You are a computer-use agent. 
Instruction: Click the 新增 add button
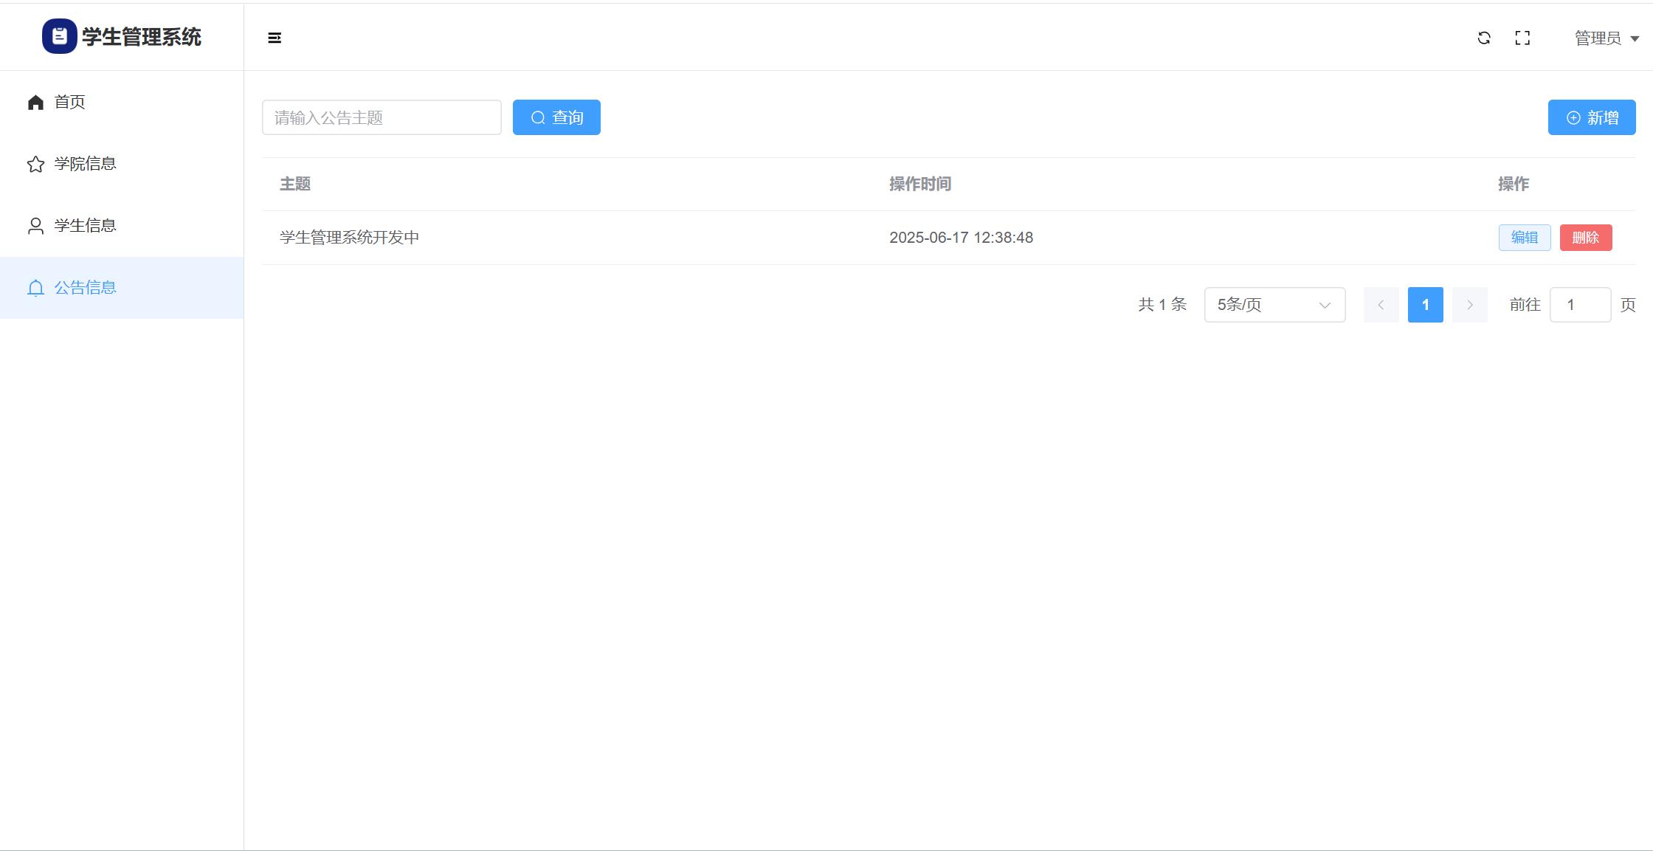1592,117
